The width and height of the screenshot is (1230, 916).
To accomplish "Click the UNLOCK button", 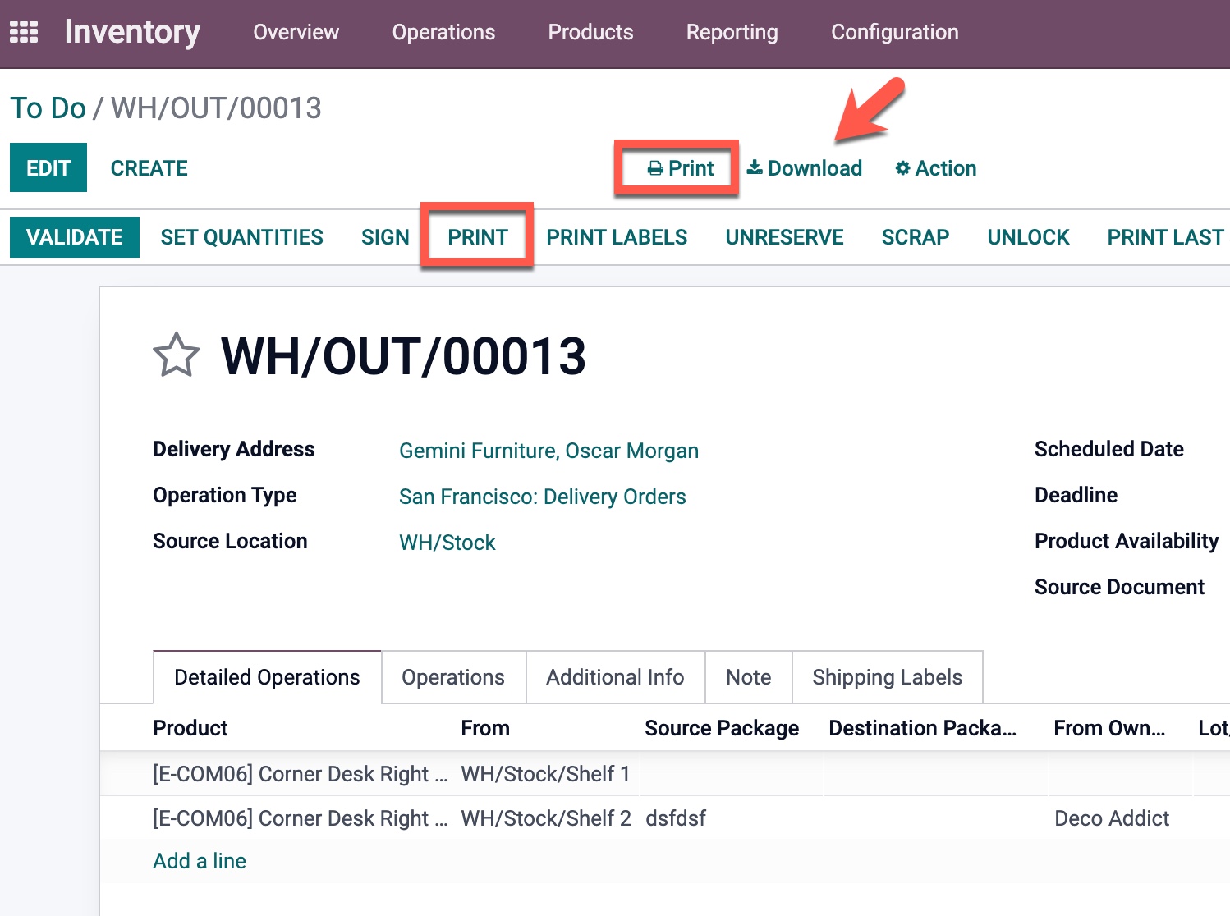I will pos(1028,237).
